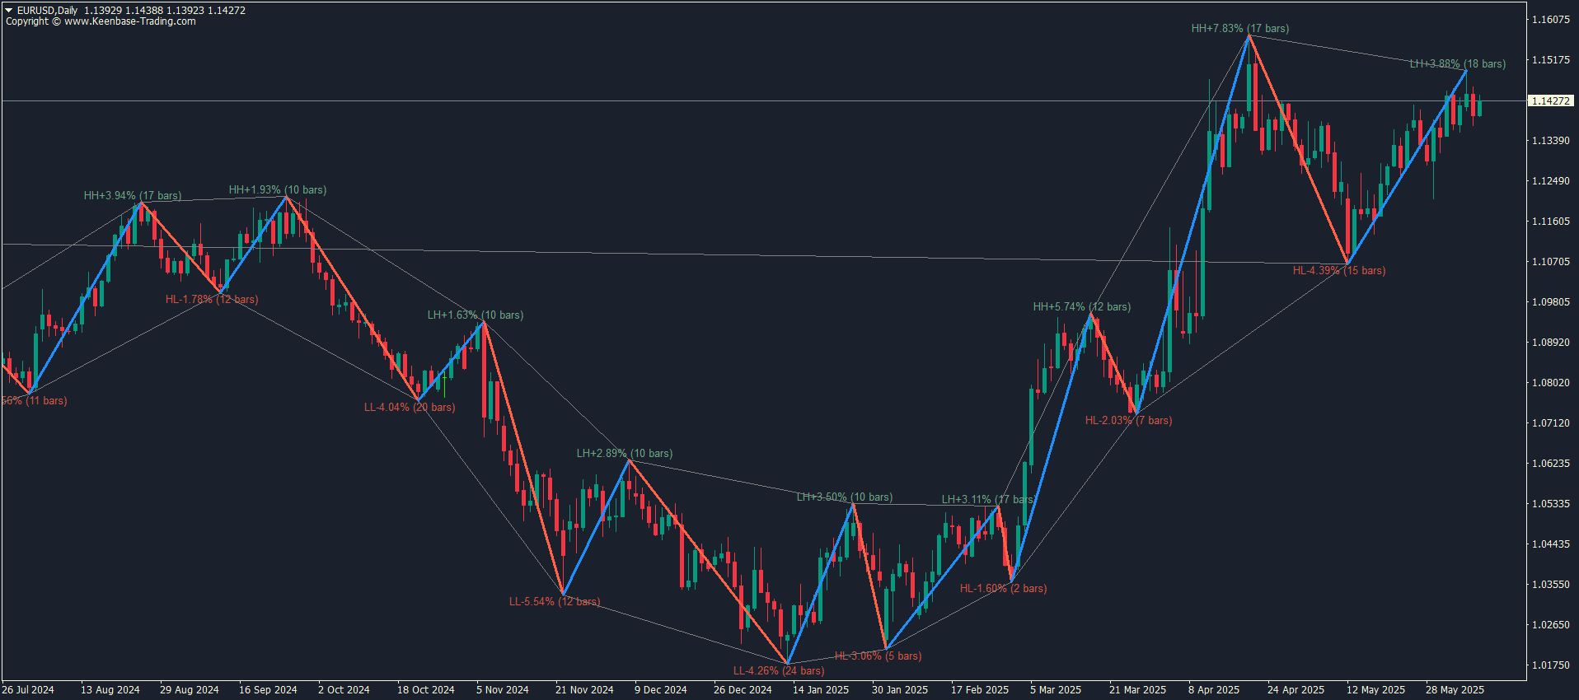Click the 1.03550 price axis label
Screen dimensions: 1579x700
1551,585
